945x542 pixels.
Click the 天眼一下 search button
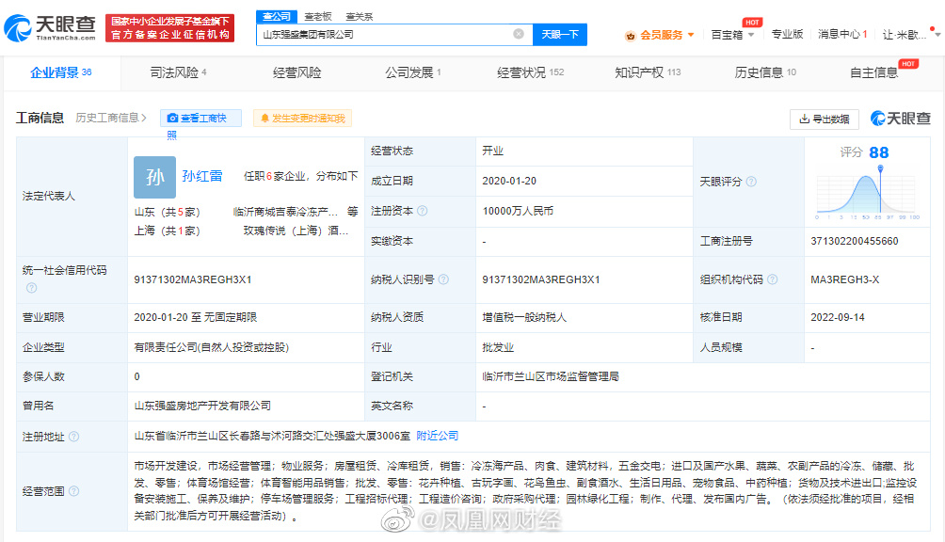point(560,34)
